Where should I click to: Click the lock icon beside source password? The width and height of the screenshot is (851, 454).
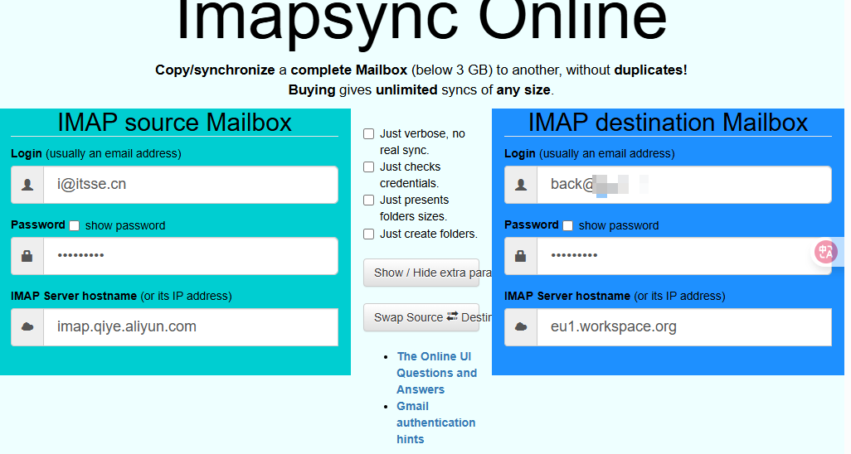pos(27,256)
